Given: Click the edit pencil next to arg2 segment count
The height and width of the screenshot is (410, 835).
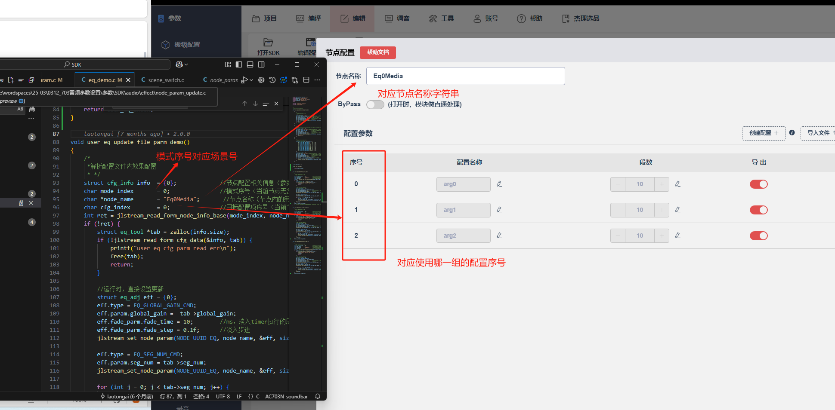Looking at the screenshot, I should coord(677,236).
